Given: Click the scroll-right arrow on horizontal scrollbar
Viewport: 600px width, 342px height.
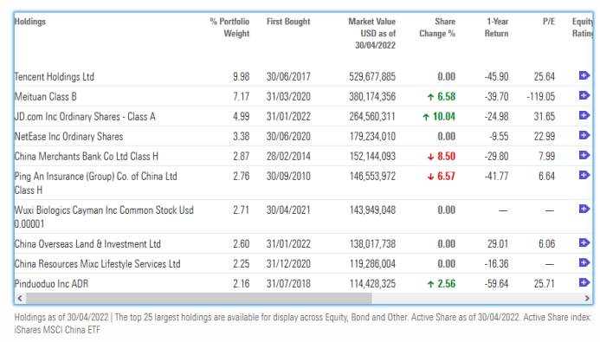Looking at the screenshot, I should point(587,299).
